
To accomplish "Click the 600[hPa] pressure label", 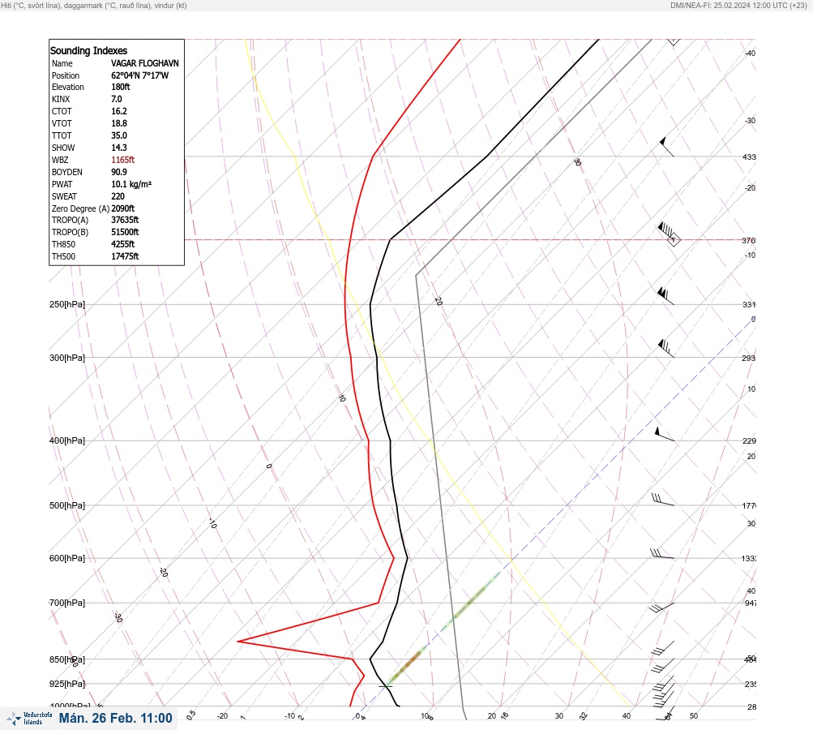I will 67,558.
